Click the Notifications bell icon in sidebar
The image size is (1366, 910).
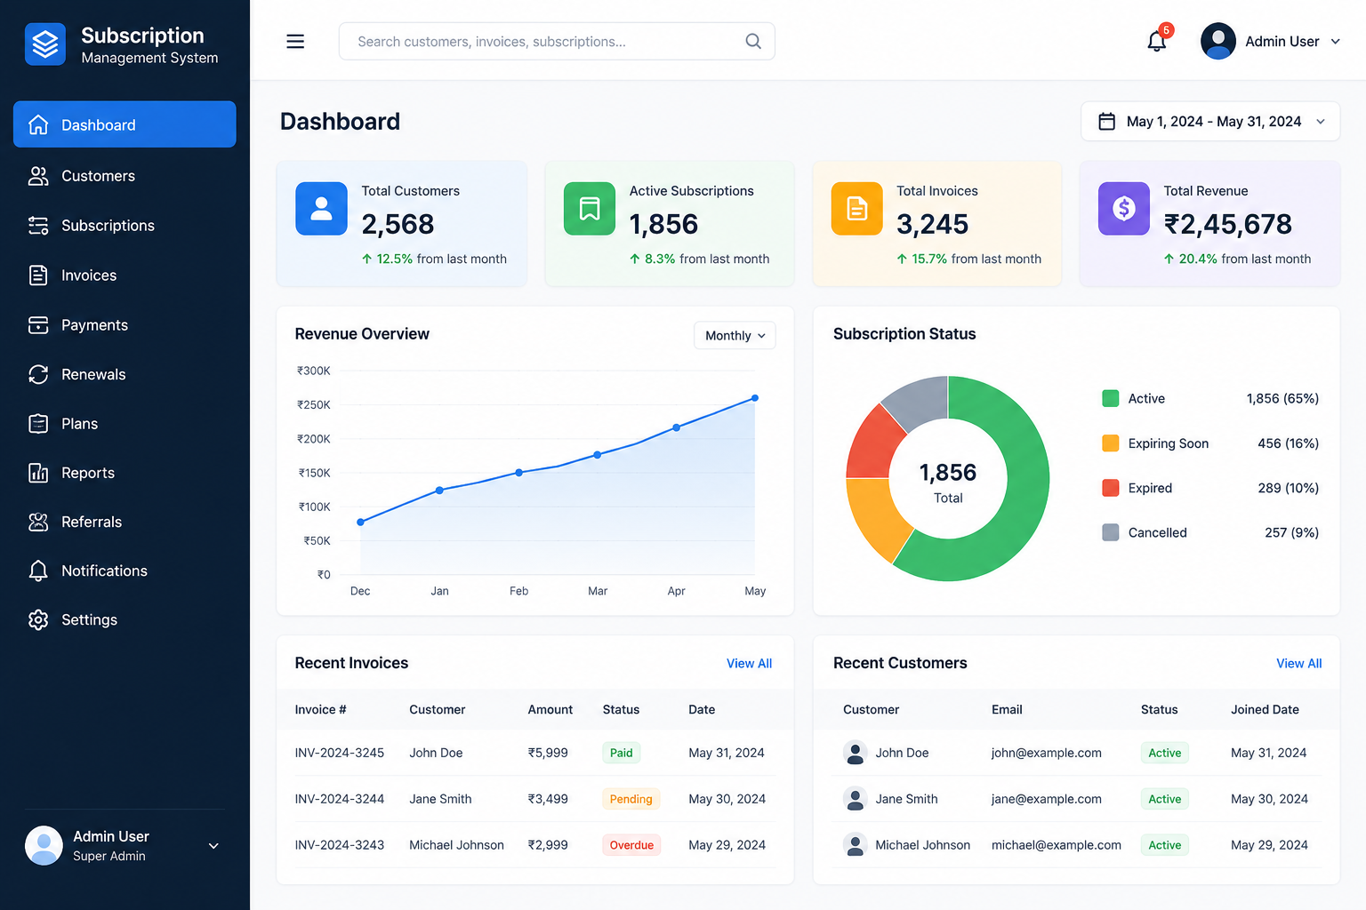tap(38, 571)
